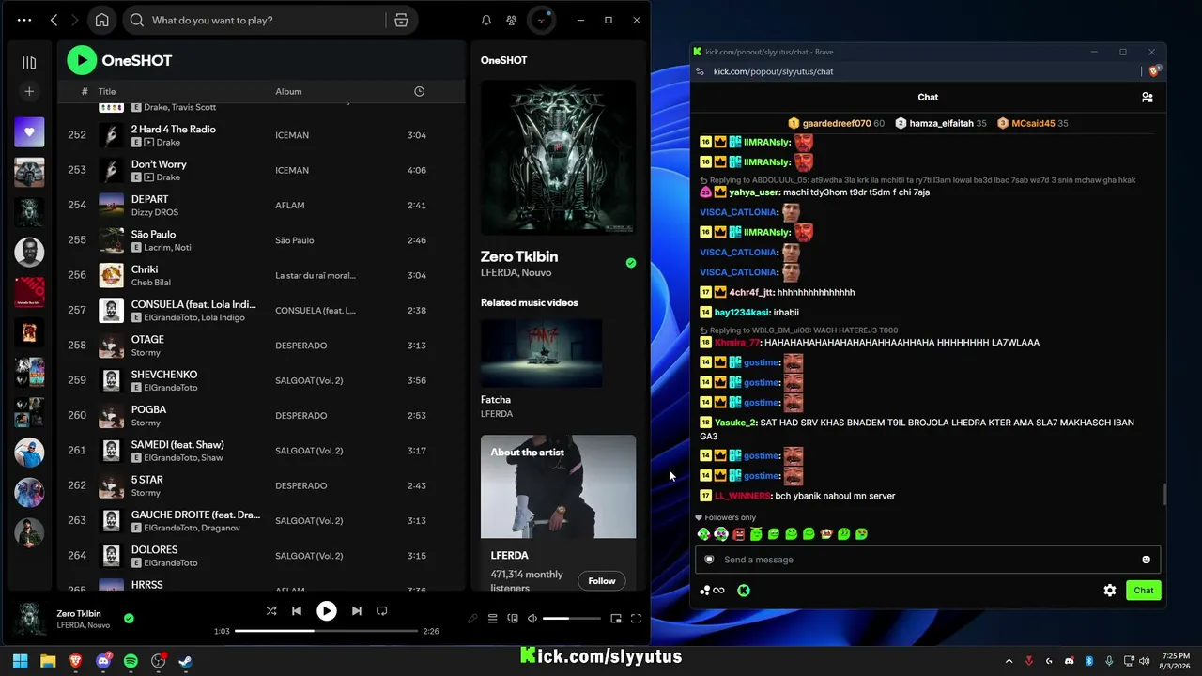The width and height of the screenshot is (1202, 676).
Task: Expand Your Library in Spotify sidebar
Action: coord(29,62)
